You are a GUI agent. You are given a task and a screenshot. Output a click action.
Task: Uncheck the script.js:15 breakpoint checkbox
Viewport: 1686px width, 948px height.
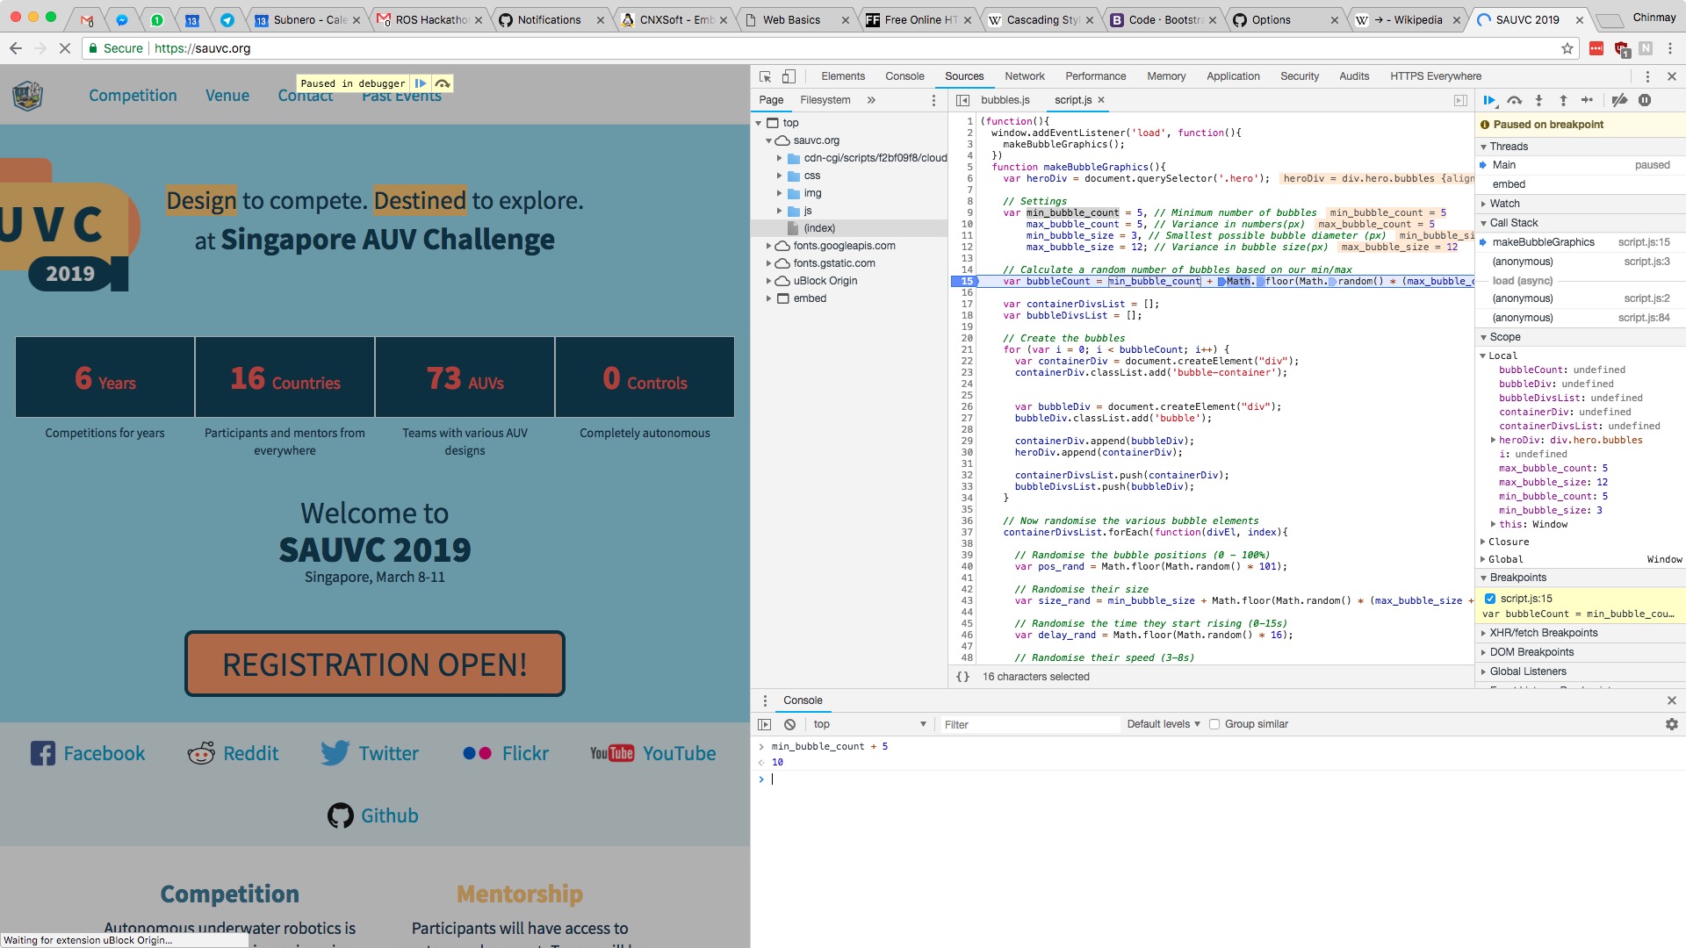click(1489, 599)
